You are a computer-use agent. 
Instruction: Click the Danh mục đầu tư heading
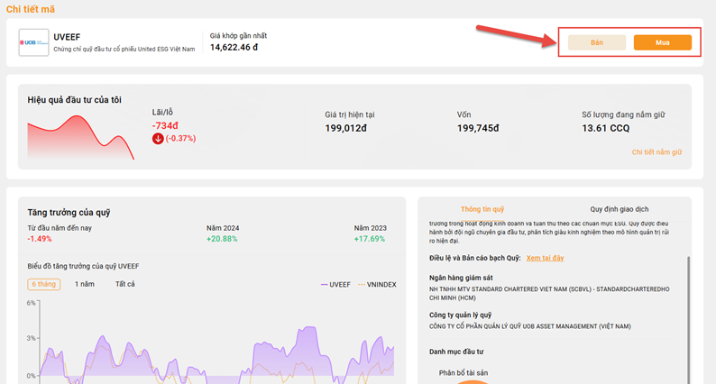pyautogui.click(x=456, y=352)
